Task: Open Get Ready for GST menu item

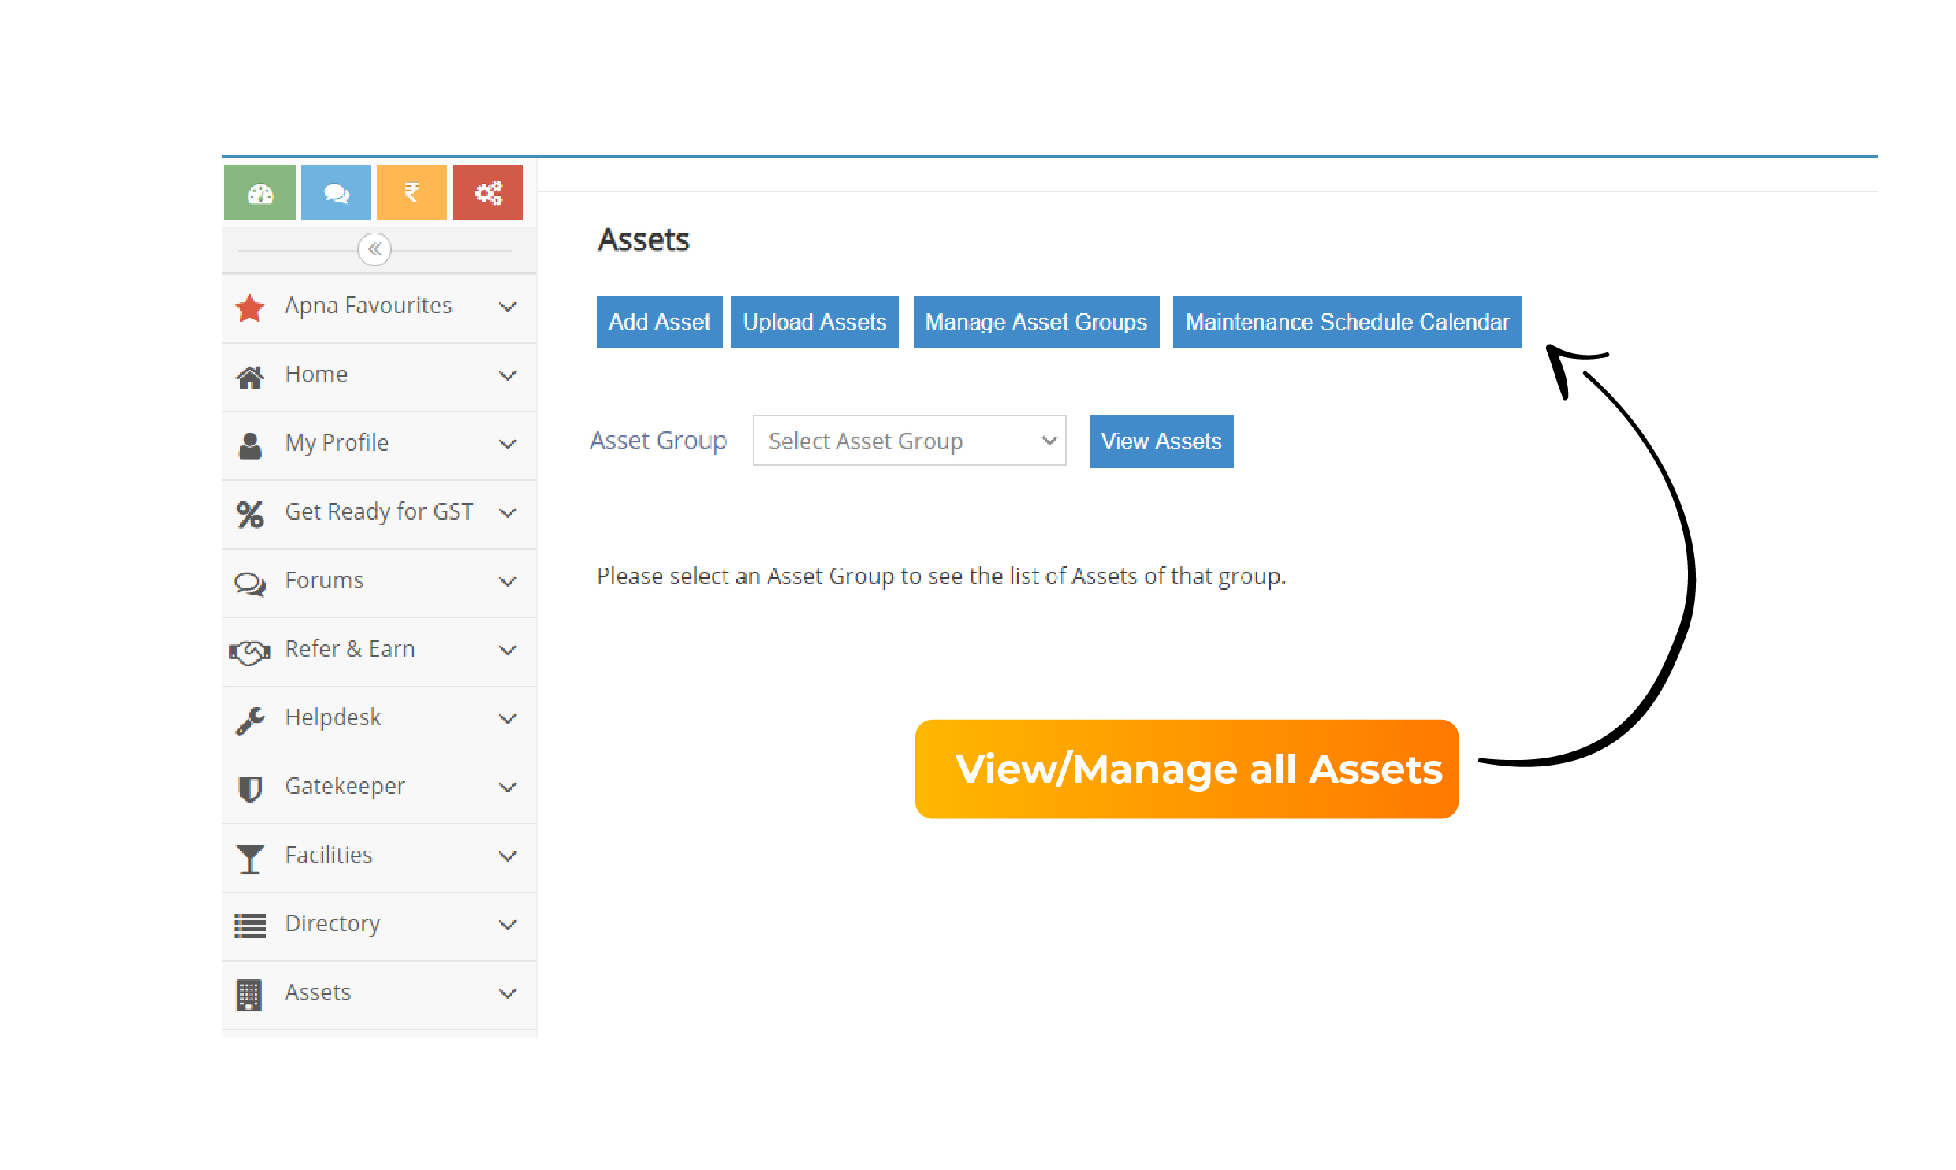Action: tap(379, 514)
